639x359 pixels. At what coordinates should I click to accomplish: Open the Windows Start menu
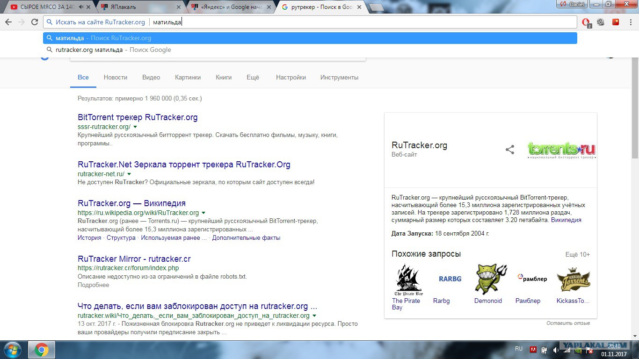tap(12, 350)
